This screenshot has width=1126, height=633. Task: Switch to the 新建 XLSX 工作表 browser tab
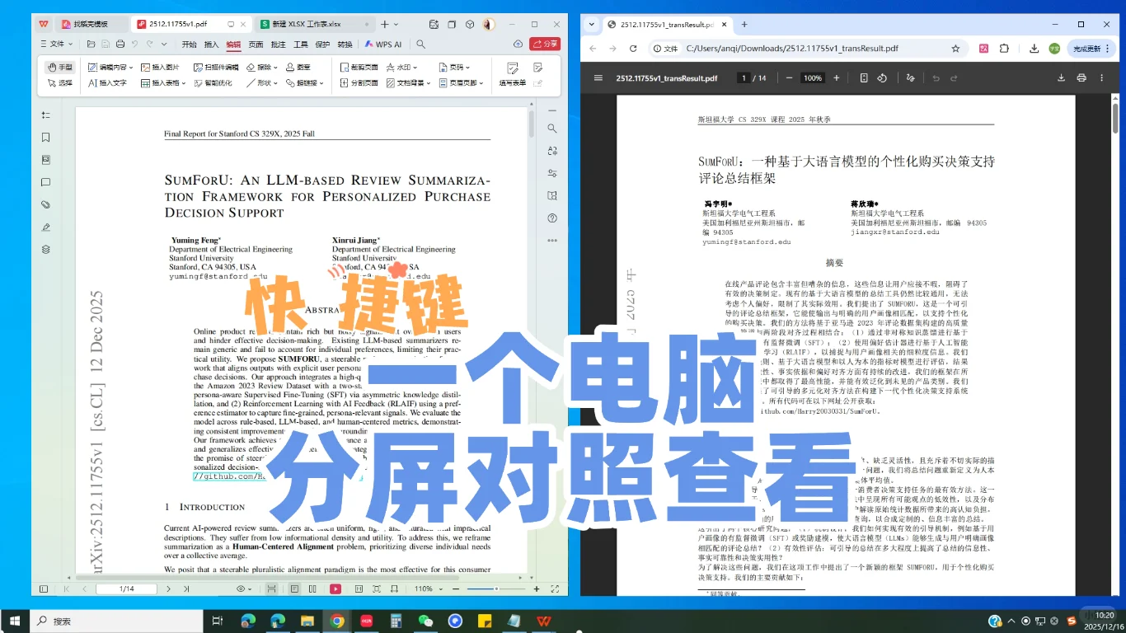tap(305, 24)
